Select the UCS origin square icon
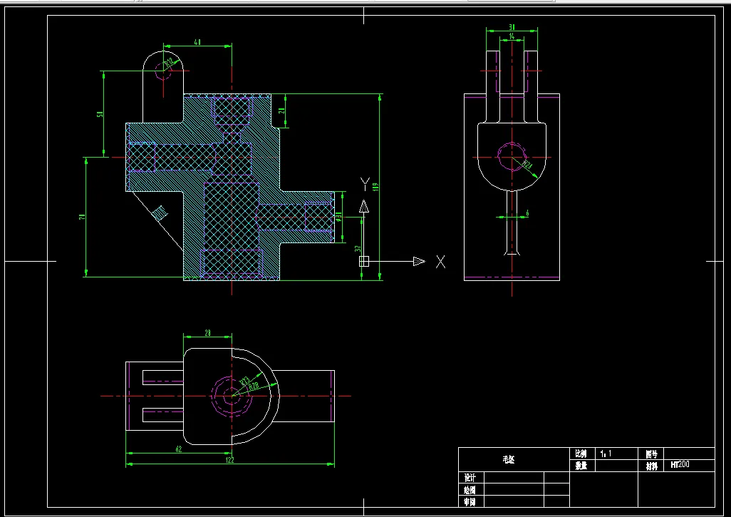The image size is (731, 517). pyautogui.click(x=364, y=261)
